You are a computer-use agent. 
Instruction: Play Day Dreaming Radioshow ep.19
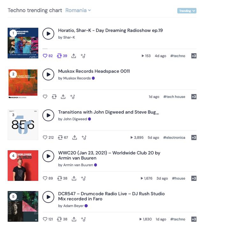click(x=48, y=34)
